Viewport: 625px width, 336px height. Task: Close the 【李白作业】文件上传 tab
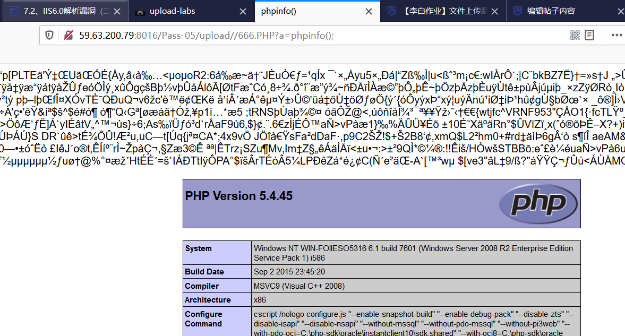tap(495, 12)
